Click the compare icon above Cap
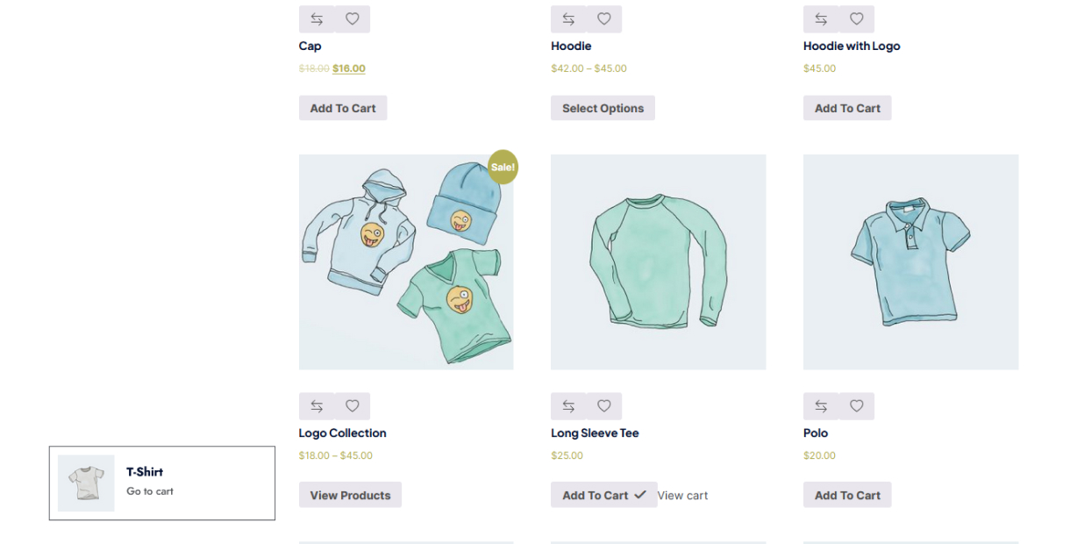Screen dimensions: 1070x544 coord(317,18)
